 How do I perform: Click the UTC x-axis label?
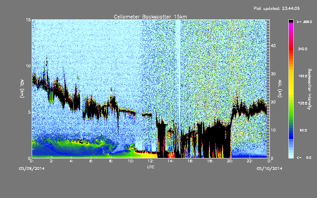pyautogui.click(x=151, y=167)
